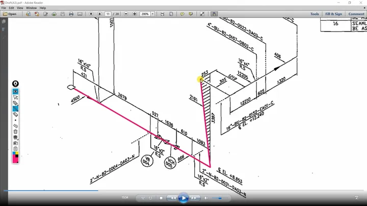Select the cursor arrow tool in annotation toolbar
The width and height of the screenshot is (367, 206).
click(15, 97)
